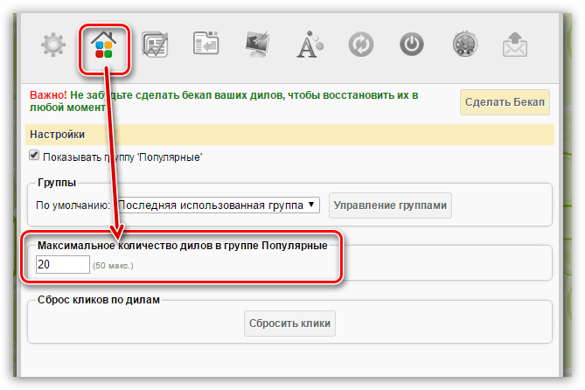Viewport: 585px width, 390px height.
Task: Expand the default group dropdown
Action: pyautogui.click(x=217, y=205)
